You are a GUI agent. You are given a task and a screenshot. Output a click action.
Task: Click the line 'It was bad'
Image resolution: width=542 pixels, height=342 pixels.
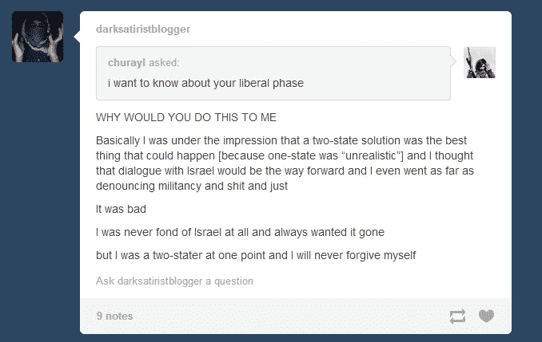[x=121, y=209]
